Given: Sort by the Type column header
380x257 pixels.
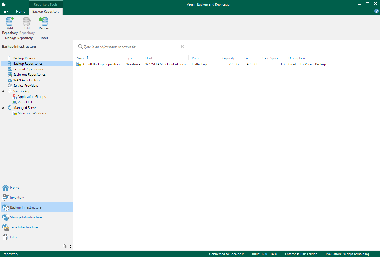Looking at the screenshot, I should [x=130, y=58].
